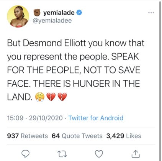The image size is (162, 161).
Task: Open the @yemialadee handle
Action: coord(52,20)
